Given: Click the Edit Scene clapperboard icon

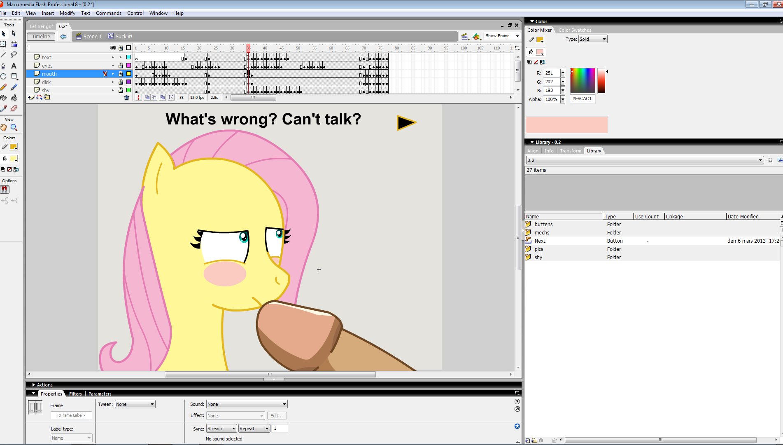Looking at the screenshot, I should click(x=465, y=37).
